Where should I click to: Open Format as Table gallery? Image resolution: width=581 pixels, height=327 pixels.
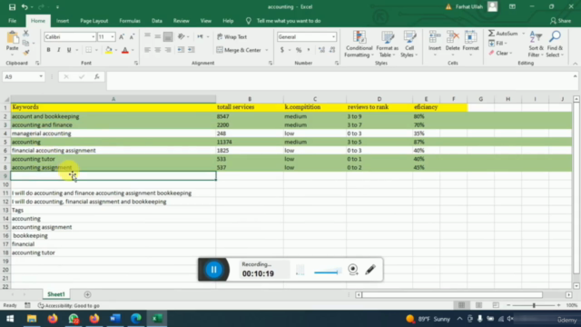tap(388, 45)
